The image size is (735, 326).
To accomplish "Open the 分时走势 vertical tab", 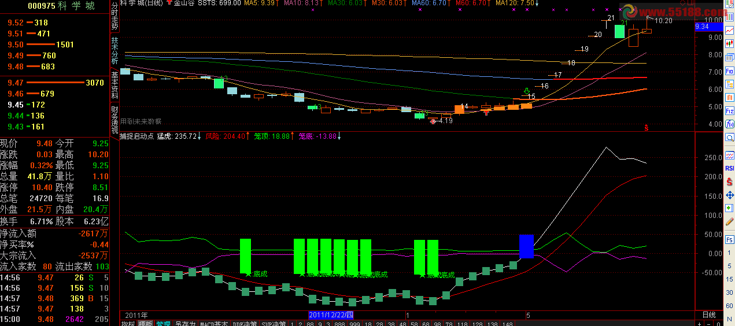I will pyautogui.click(x=115, y=16).
